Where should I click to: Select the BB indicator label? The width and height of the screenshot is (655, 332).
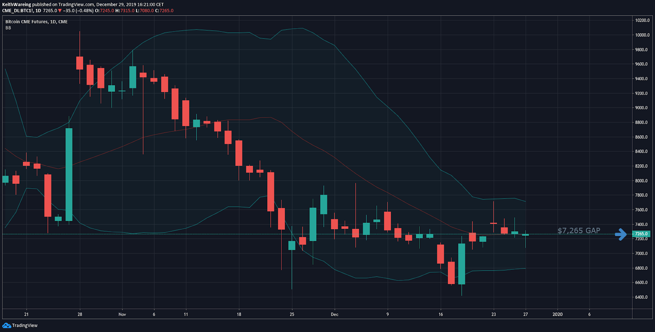click(8, 28)
